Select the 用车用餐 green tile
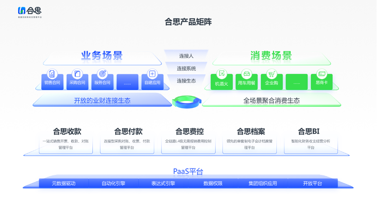 coord(246,82)
